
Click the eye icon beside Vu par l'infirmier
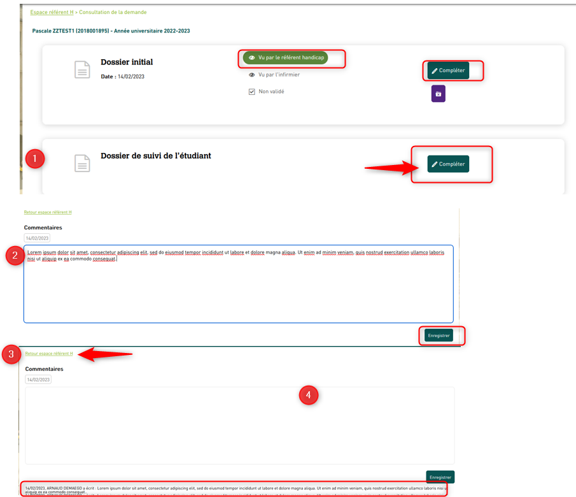(252, 75)
